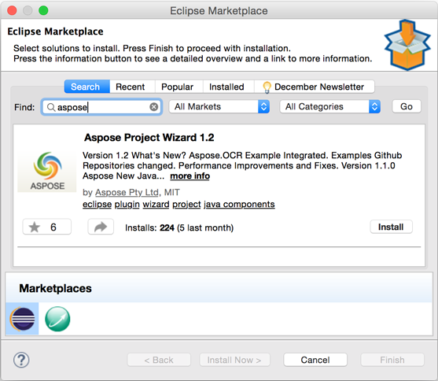This screenshot has width=438, height=381.
Task: Click the 'java components' tag link
Action: click(239, 205)
